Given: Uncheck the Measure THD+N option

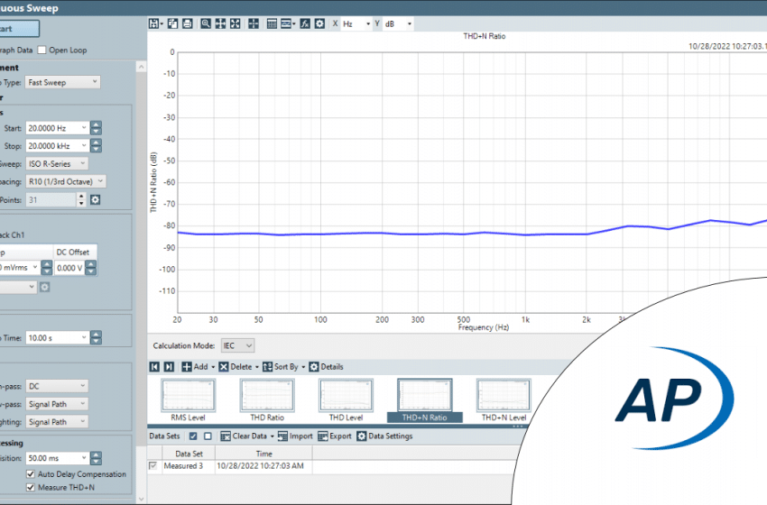Looking at the screenshot, I should pos(32,488).
